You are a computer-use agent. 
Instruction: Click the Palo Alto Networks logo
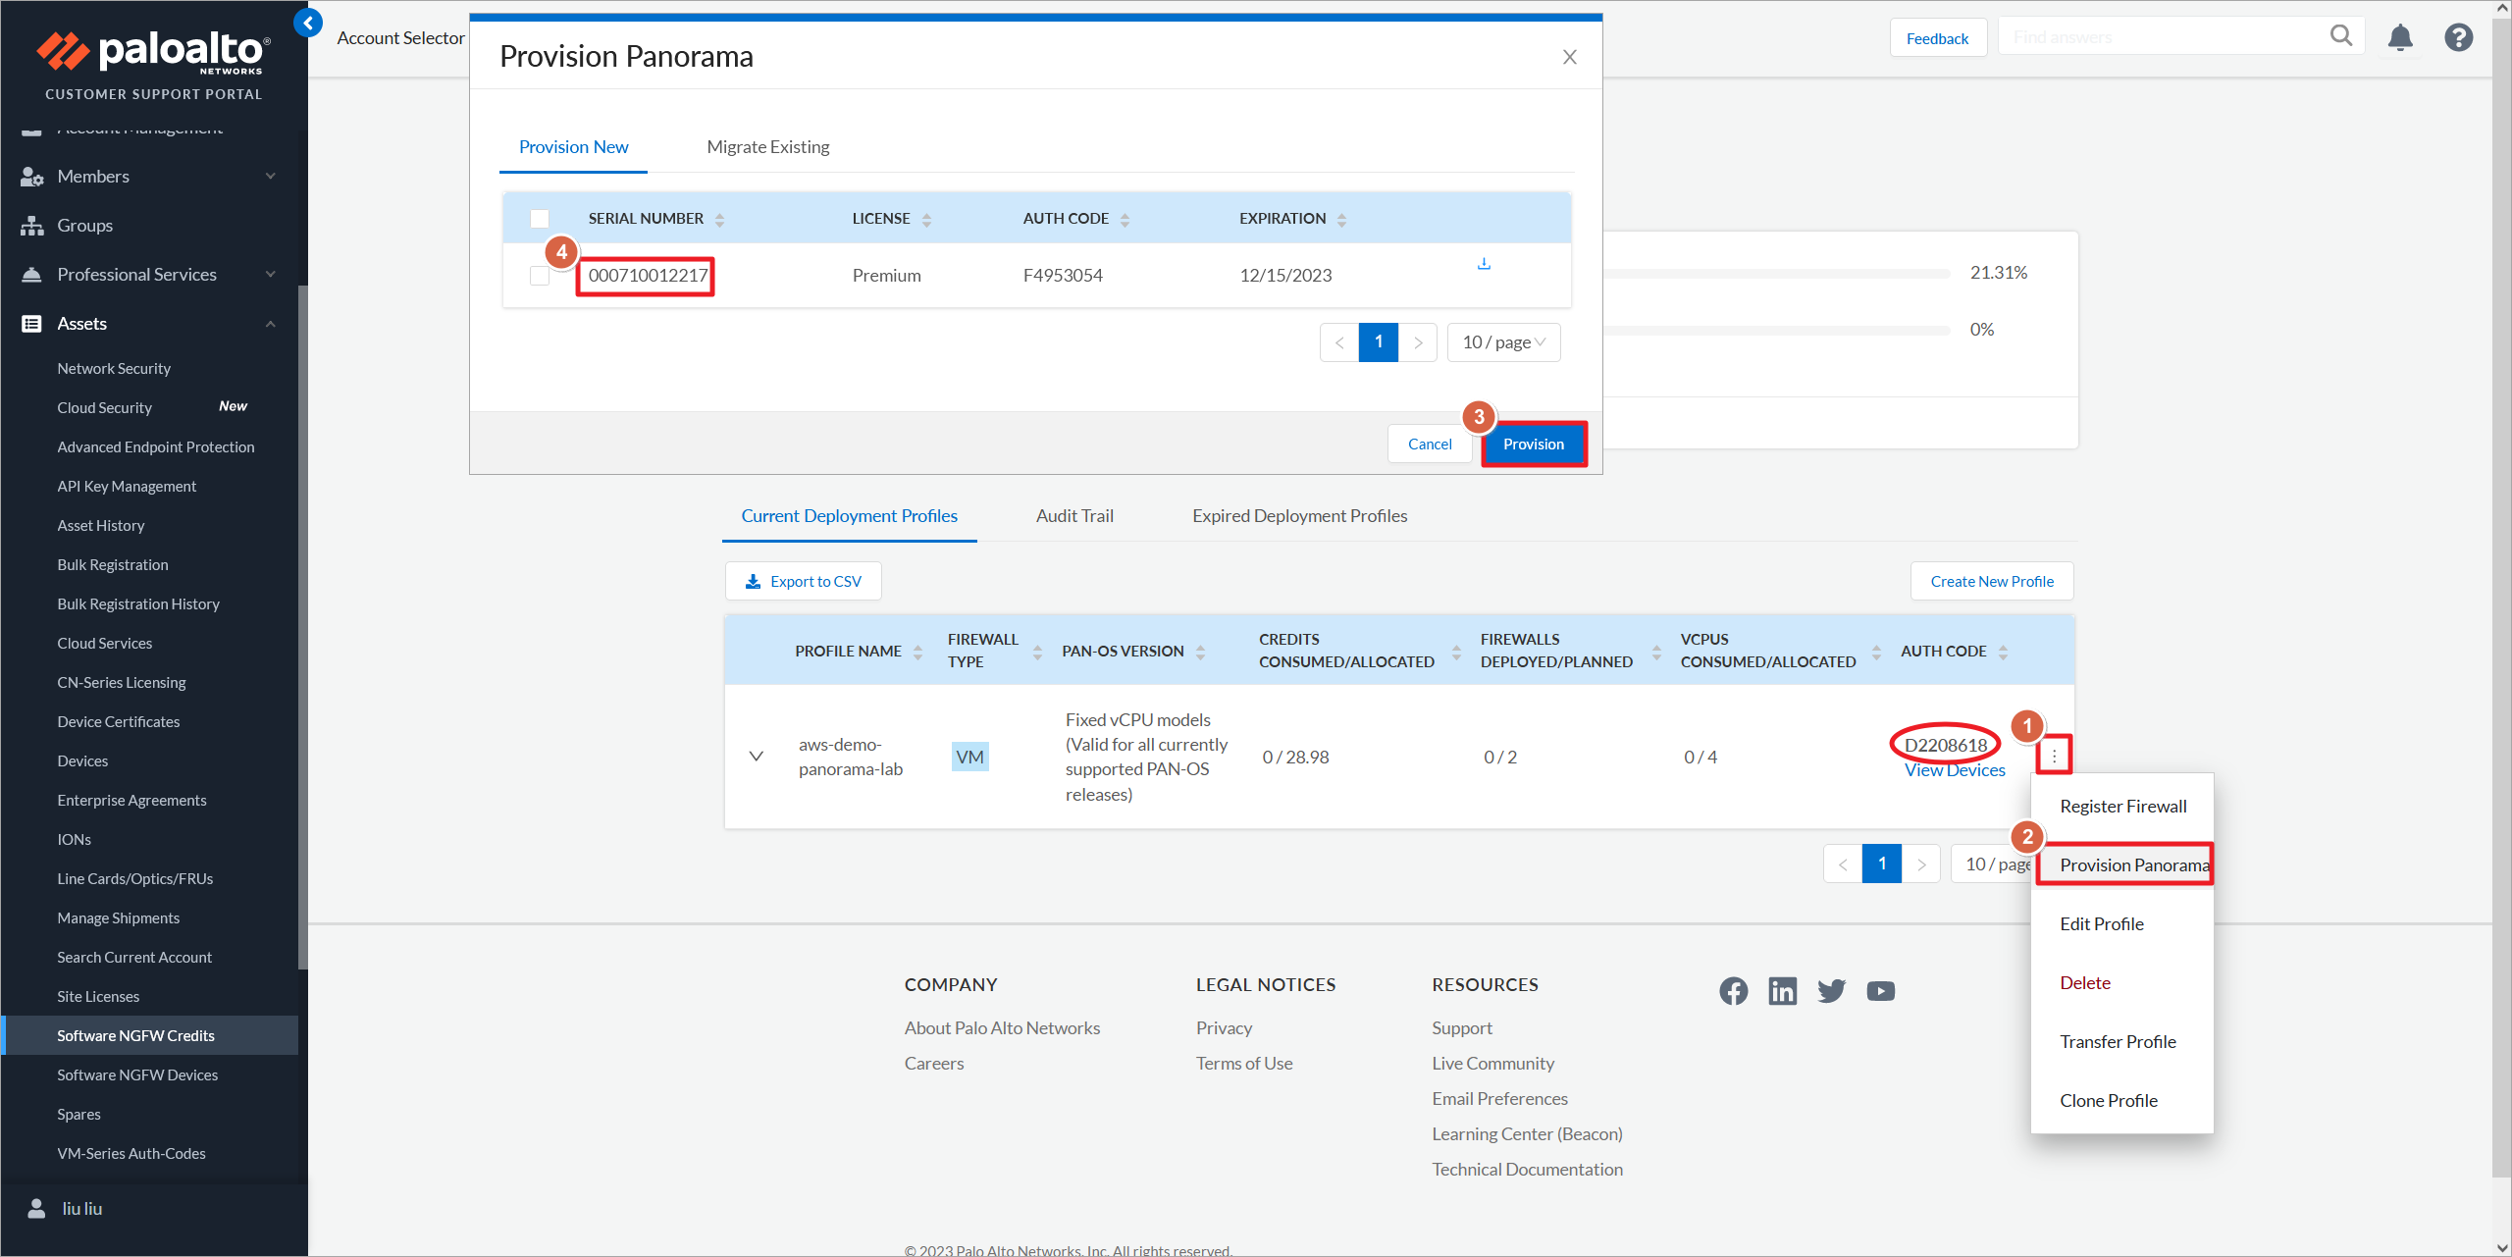(154, 52)
